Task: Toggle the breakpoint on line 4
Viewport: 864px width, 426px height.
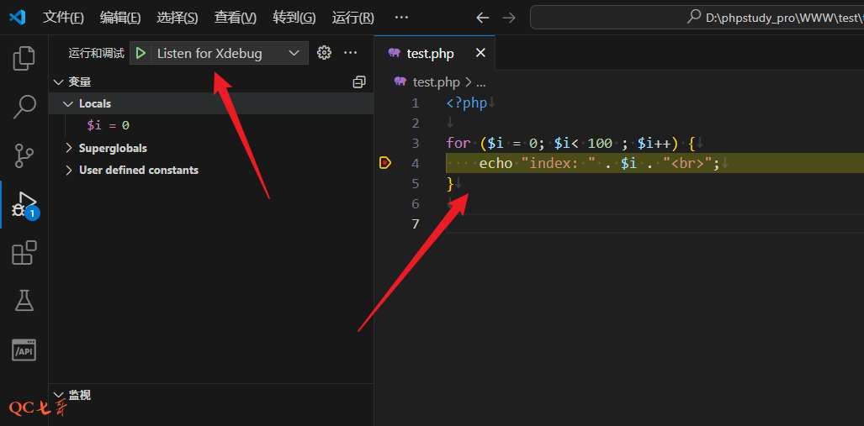Action: [x=385, y=163]
